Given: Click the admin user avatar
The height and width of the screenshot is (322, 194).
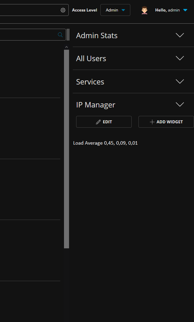Looking at the screenshot, I should (x=144, y=10).
